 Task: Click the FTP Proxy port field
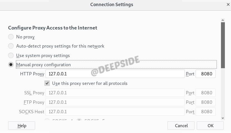(206, 102)
